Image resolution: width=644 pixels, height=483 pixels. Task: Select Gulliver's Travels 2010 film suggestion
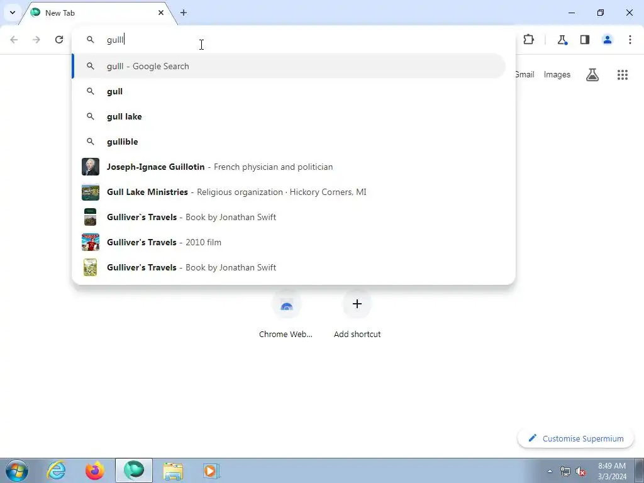pos(289,242)
